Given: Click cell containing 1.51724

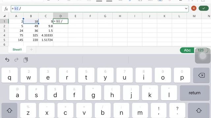Looking at the screenshot, I should (x=46, y=40).
